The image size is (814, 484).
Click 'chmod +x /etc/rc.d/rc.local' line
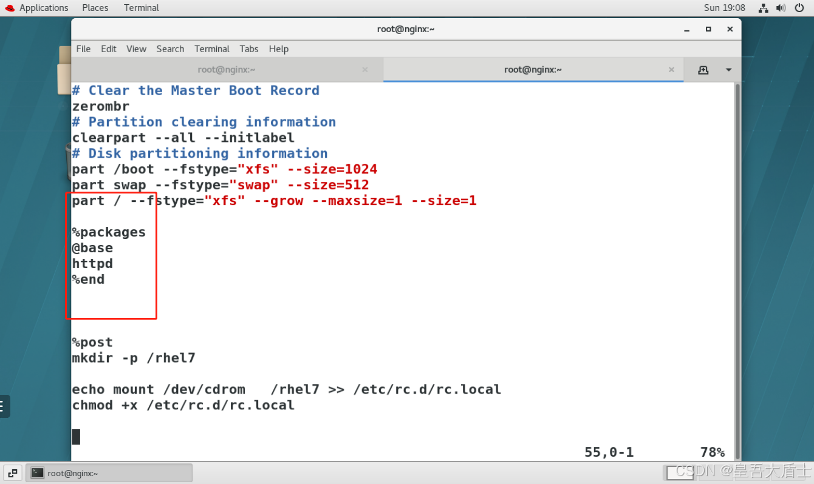pos(183,406)
